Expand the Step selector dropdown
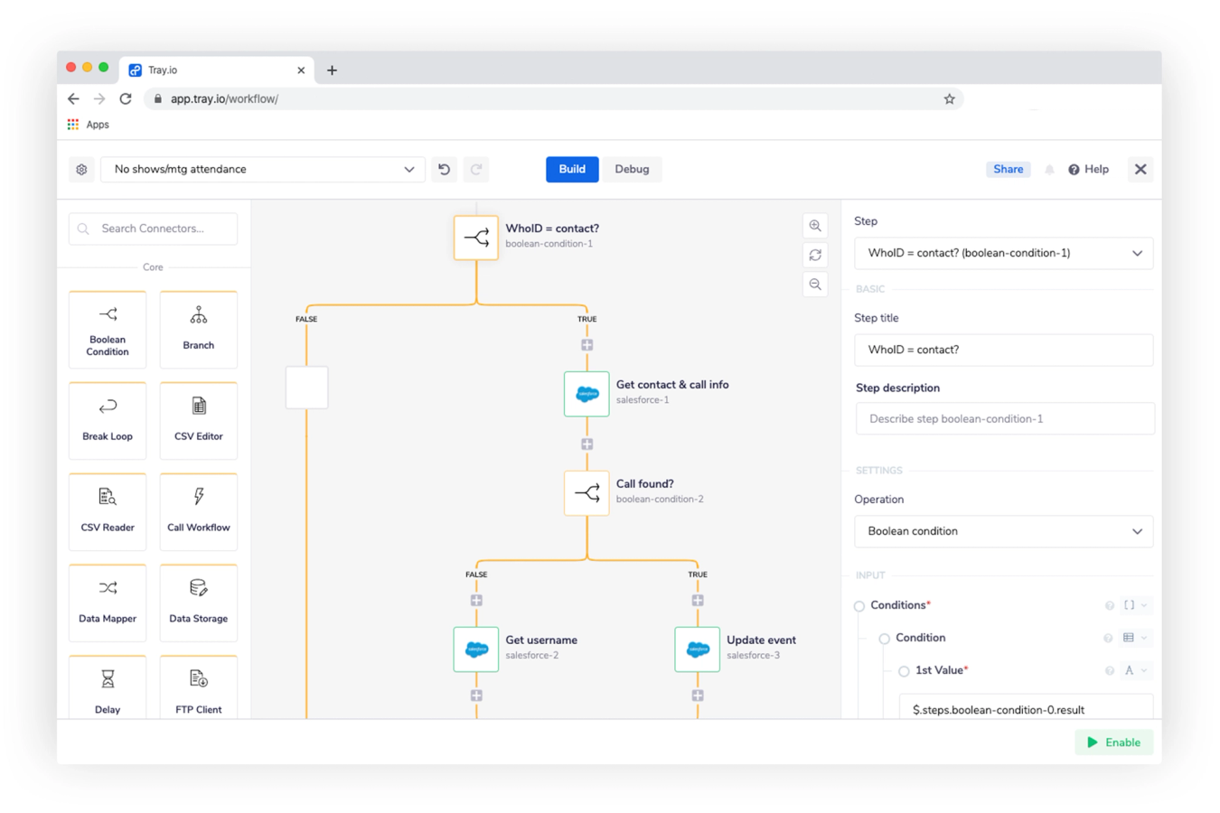Viewport: 1220px width, 813px height. pos(1003,253)
